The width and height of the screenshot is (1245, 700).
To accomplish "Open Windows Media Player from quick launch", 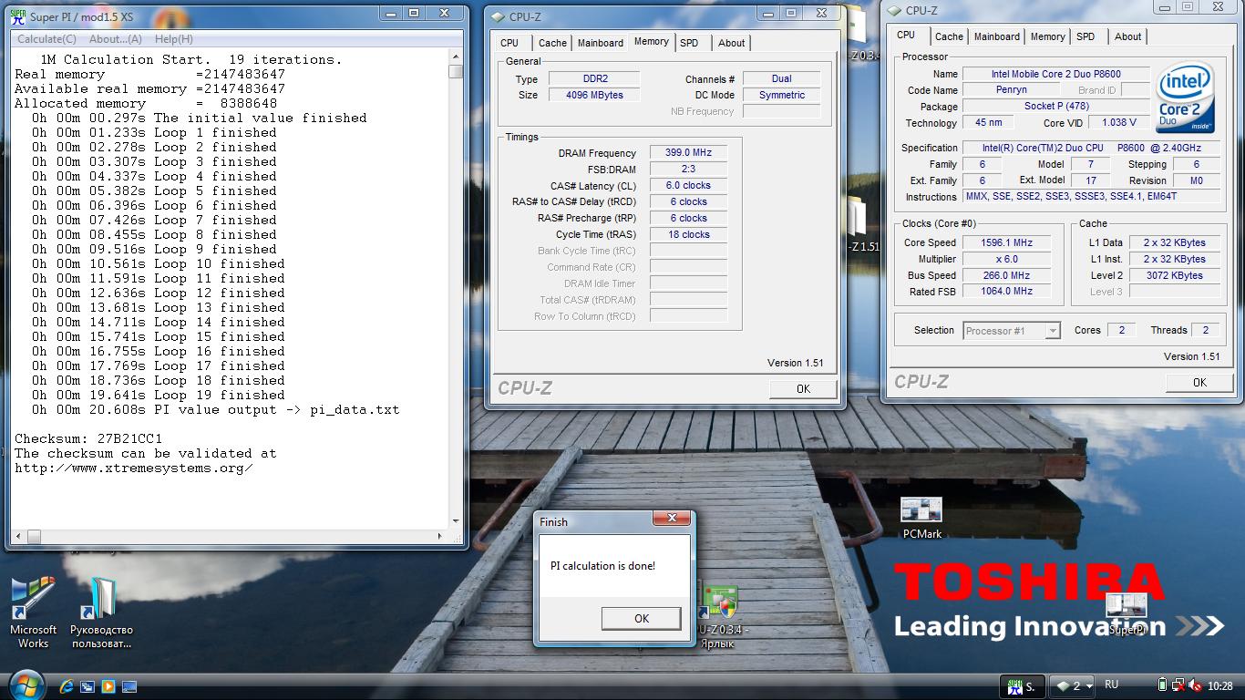I will coord(108,685).
